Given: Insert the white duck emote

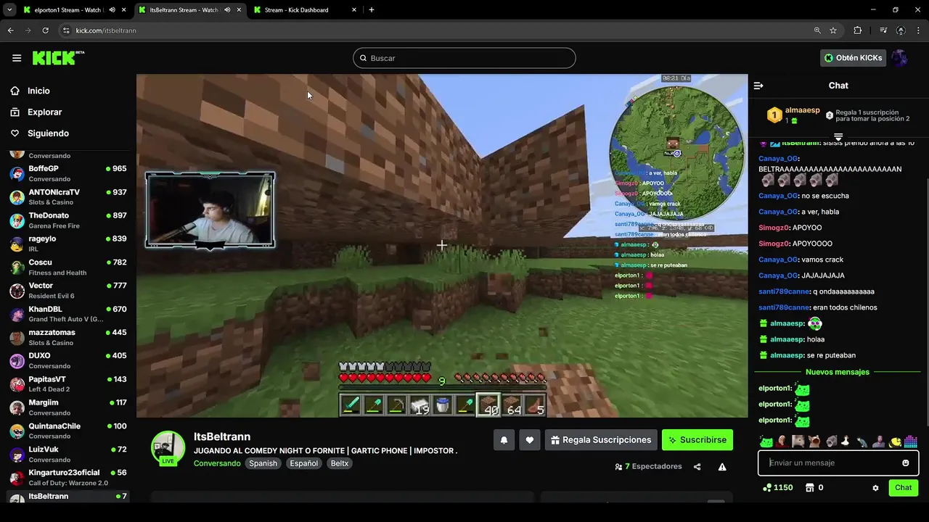Looking at the screenshot, I should click(846, 441).
